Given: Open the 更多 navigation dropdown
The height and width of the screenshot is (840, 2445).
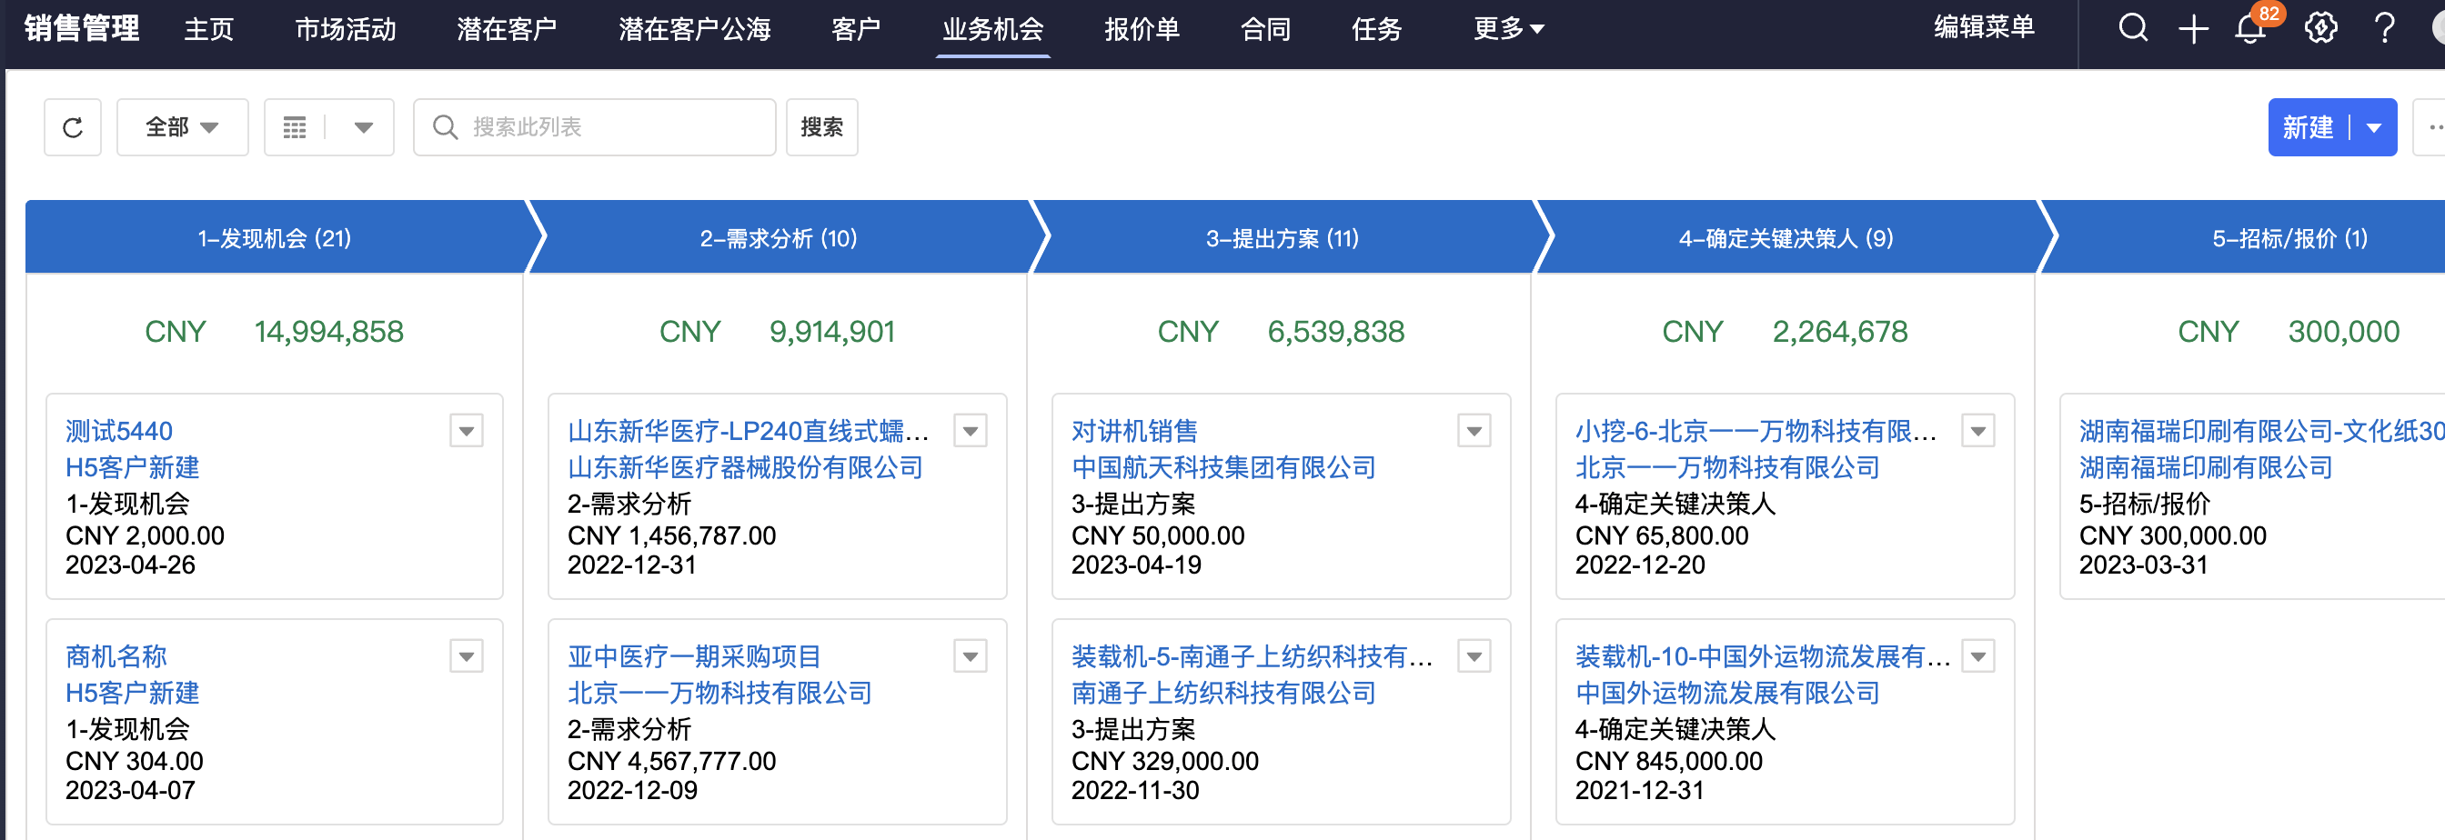Looking at the screenshot, I should pyautogui.click(x=1507, y=28).
